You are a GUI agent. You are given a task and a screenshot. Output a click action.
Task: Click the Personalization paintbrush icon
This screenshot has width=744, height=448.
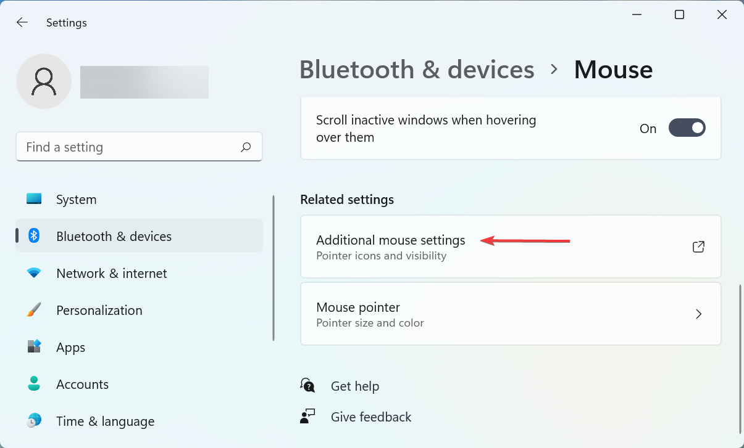(34, 310)
